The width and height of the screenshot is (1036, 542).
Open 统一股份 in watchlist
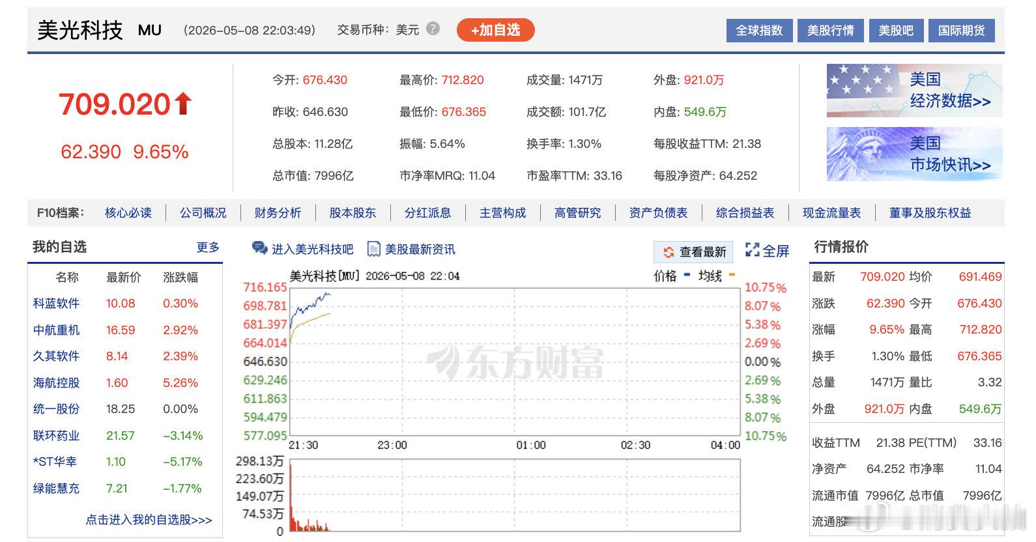click(x=56, y=409)
